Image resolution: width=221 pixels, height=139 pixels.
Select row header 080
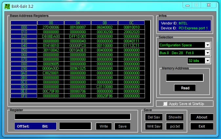pyautogui.click(x=24, y=64)
